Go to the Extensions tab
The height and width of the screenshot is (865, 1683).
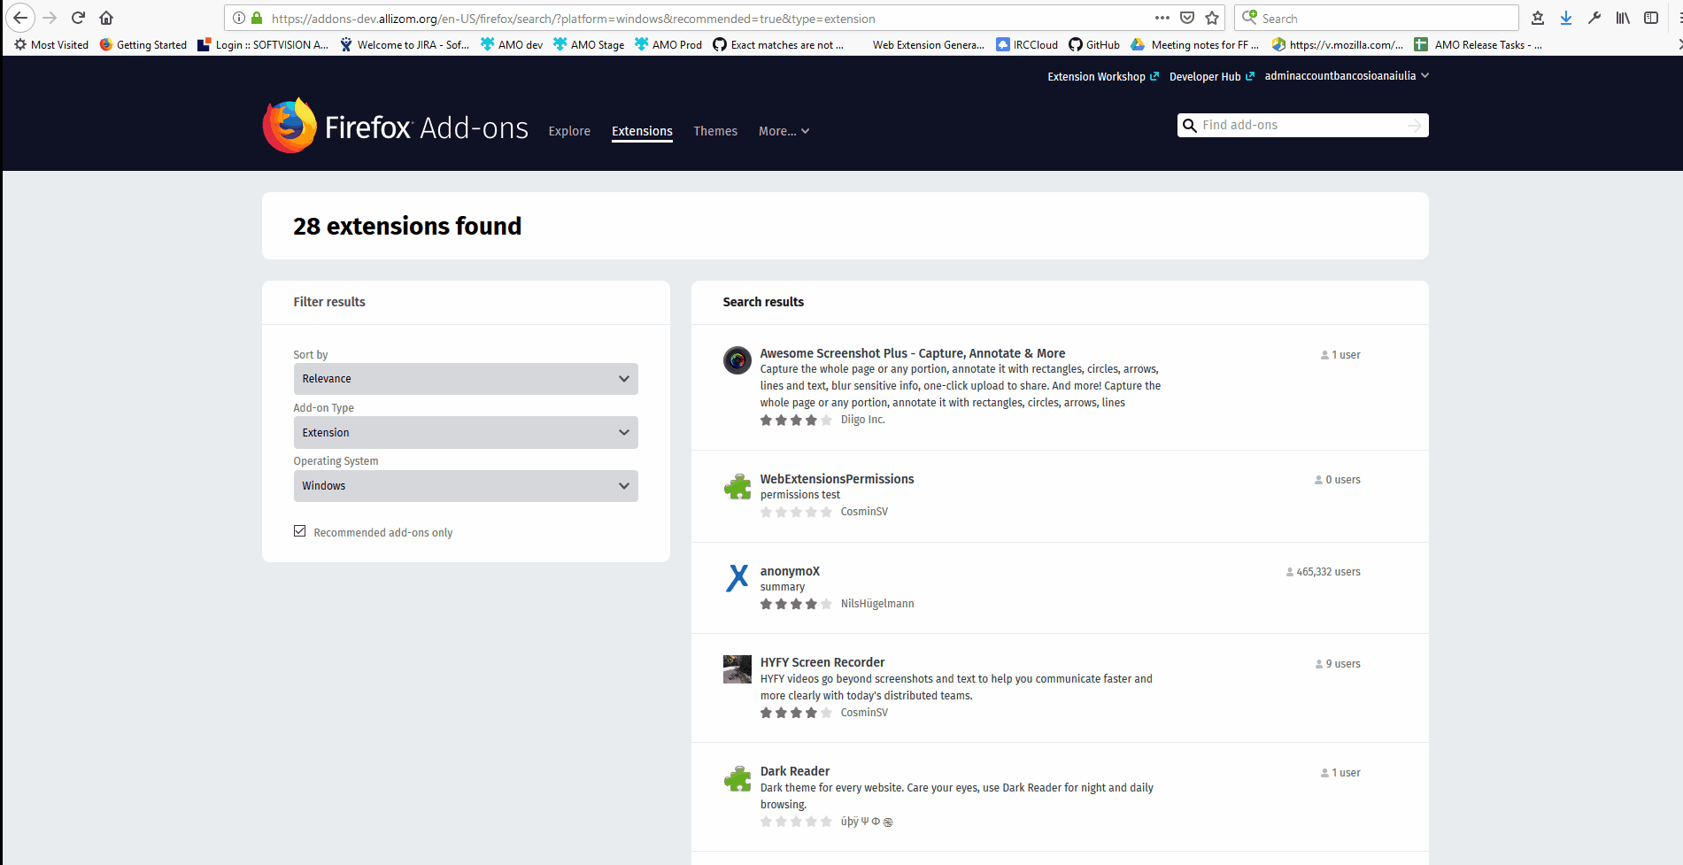(x=642, y=131)
